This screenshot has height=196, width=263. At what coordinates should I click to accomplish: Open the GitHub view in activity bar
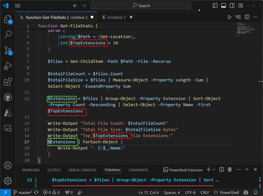8,97
